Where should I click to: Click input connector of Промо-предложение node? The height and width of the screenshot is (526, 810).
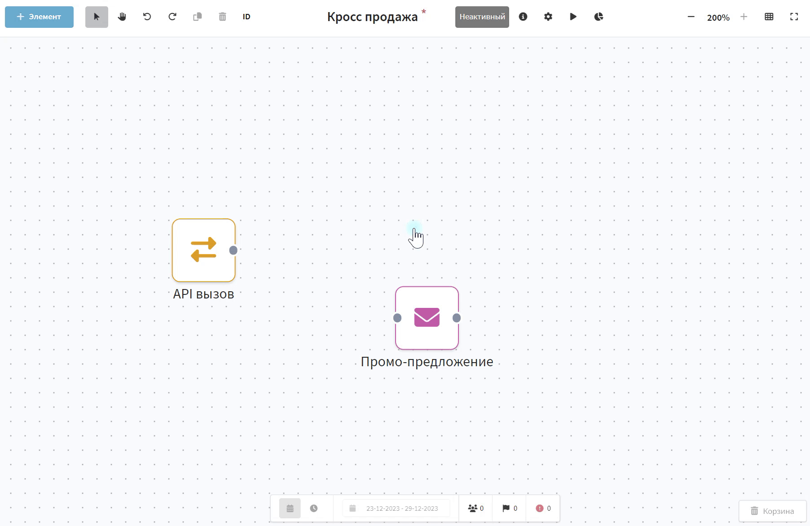point(397,318)
